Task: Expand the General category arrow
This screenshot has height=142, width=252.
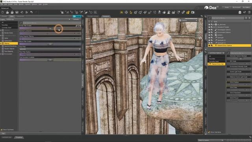Action: (1, 30)
